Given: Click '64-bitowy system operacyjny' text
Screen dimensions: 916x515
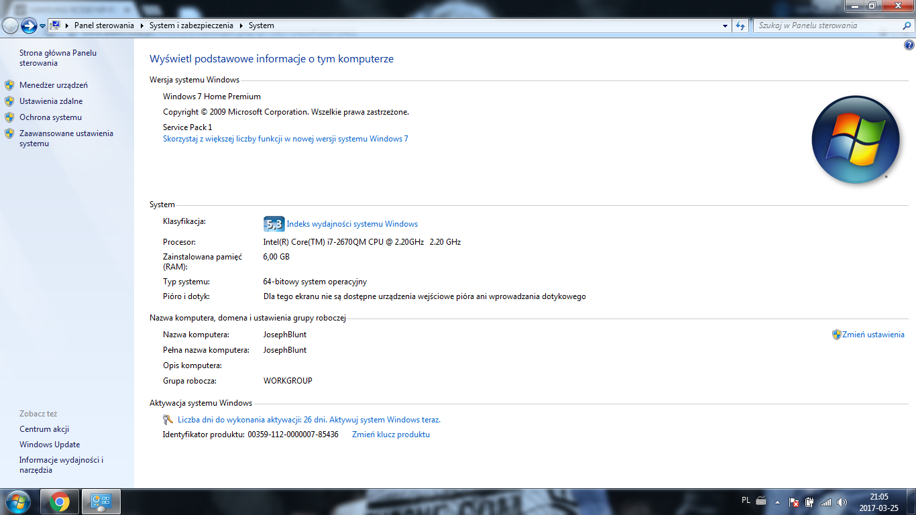Looking at the screenshot, I should click(x=315, y=282).
